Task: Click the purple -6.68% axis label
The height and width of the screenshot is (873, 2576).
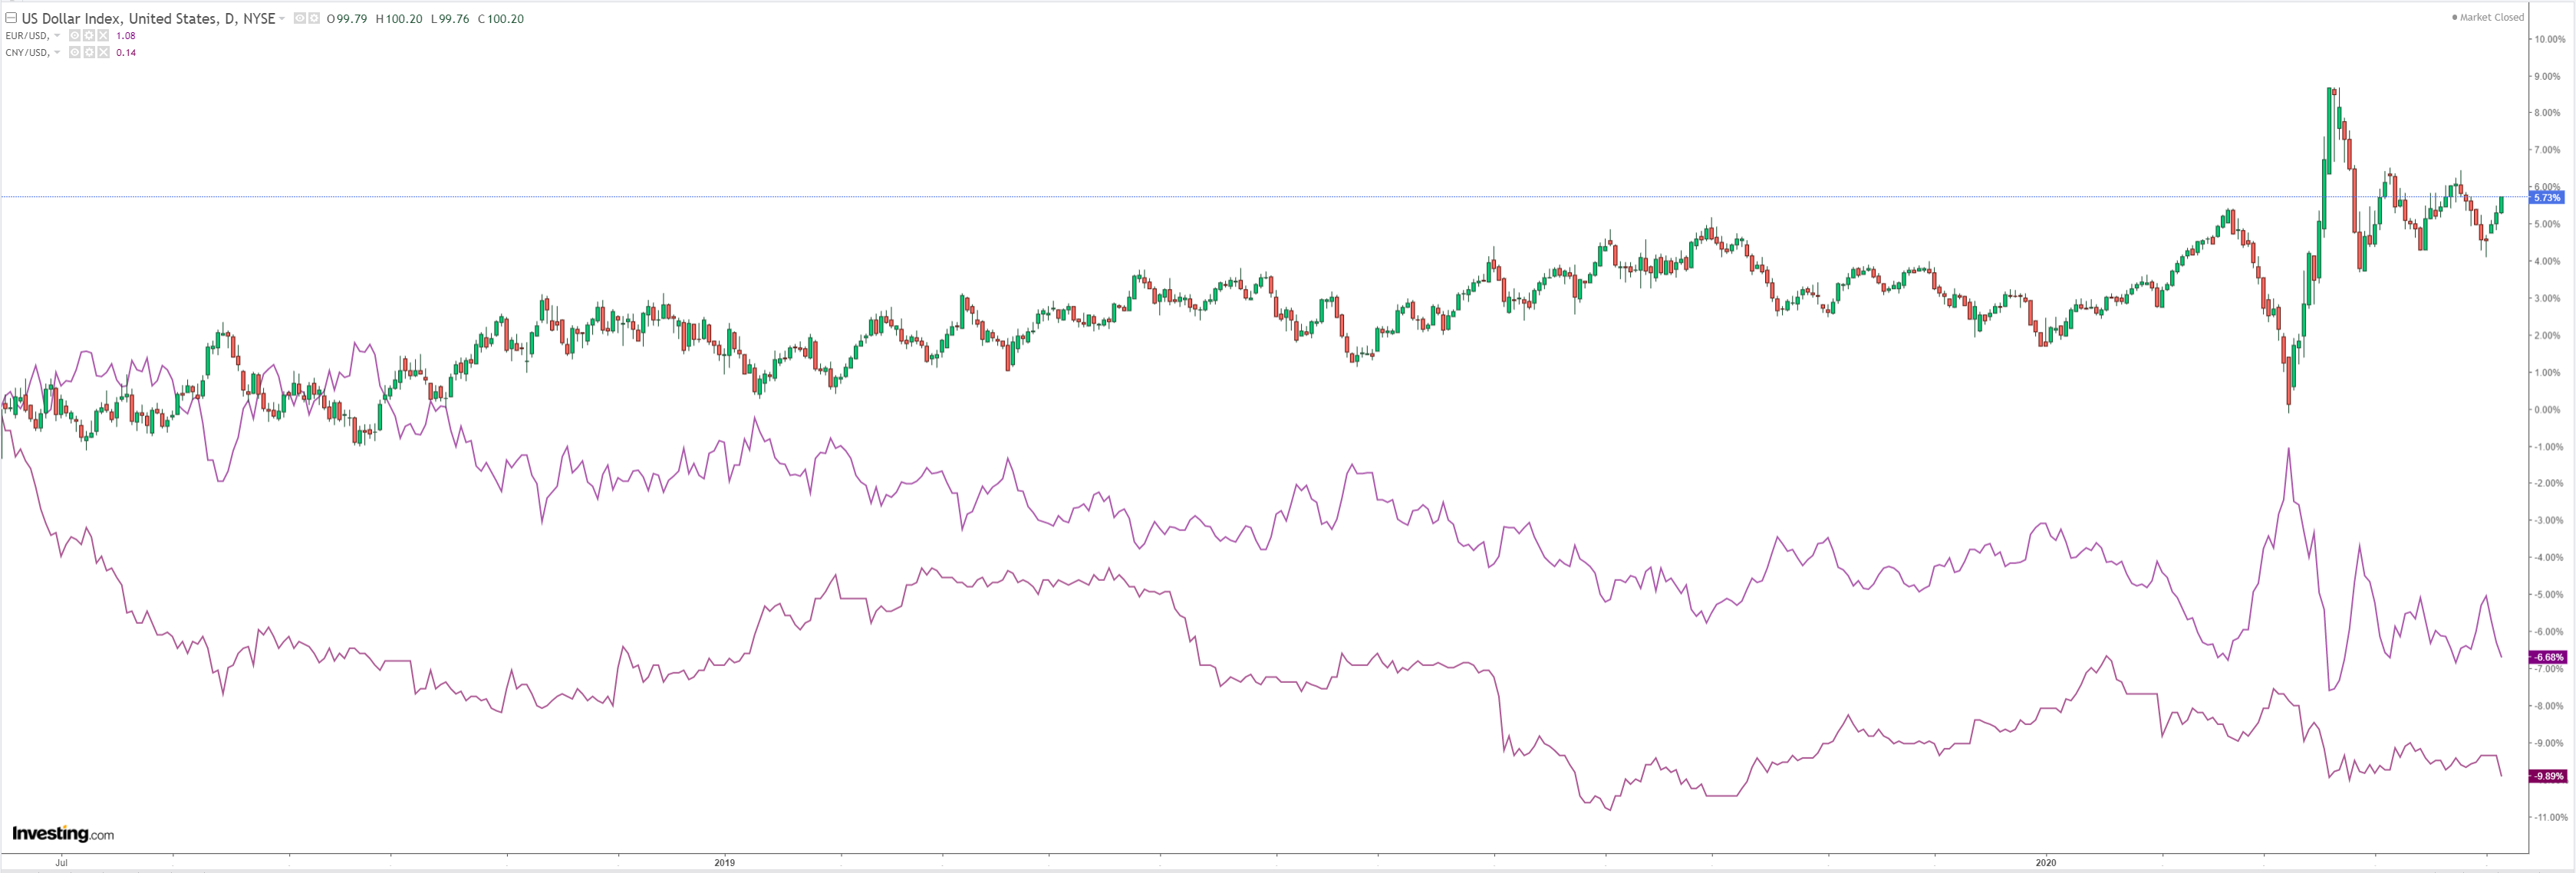Action: [2546, 658]
